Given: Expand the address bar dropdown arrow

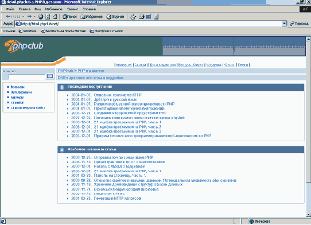Looking at the screenshot, I should [284, 24].
